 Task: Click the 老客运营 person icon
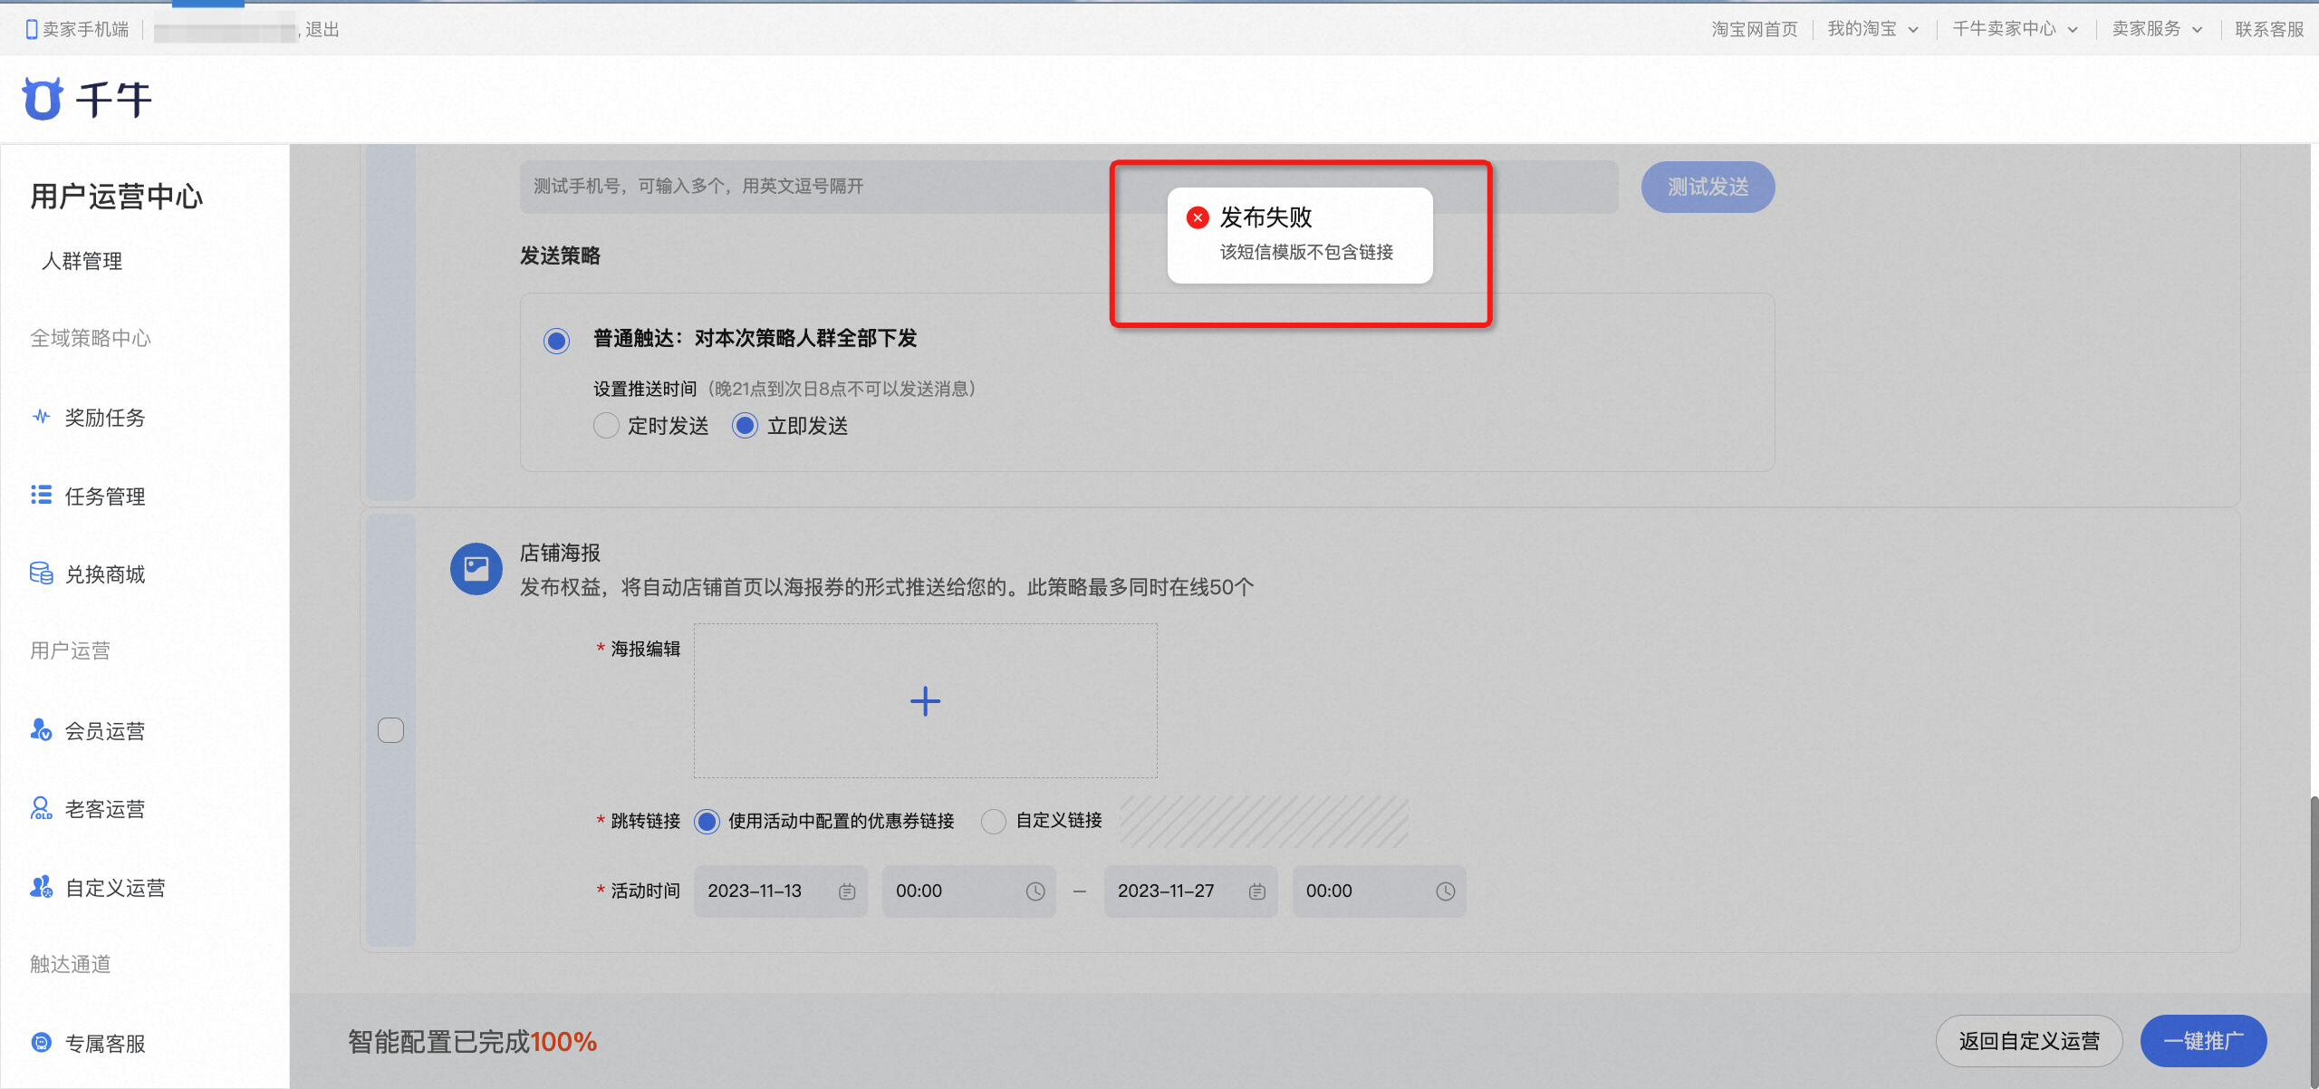coord(41,808)
